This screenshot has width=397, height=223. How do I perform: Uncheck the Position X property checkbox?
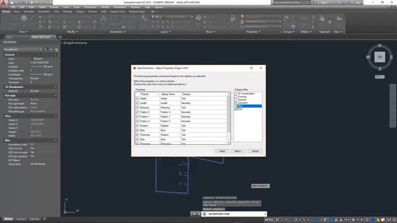(137, 112)
